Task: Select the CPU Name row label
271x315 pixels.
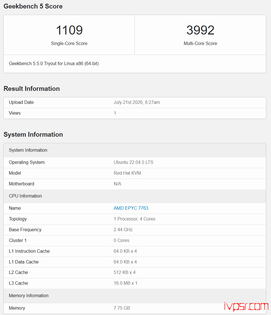Action: (15, 208)
